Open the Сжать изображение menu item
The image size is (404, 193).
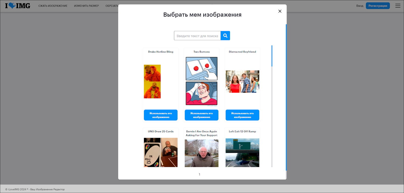[x=53, y=6]
